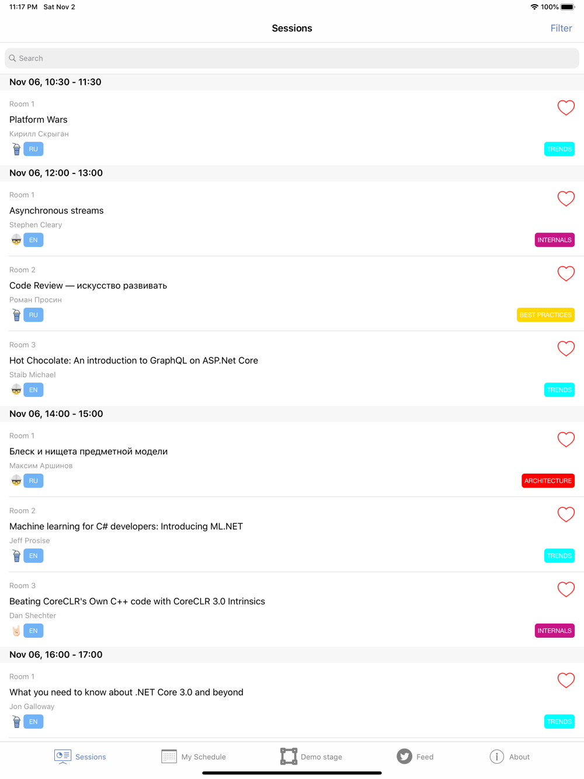584x779 pixels.
Task: Click the rock-hand icon for CoreCLR Intrinsics session
Action: coord(16,631)
